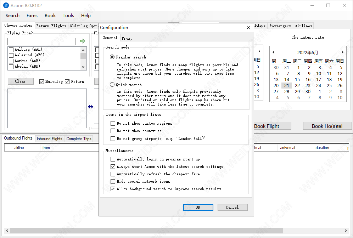353x238 pixels.
Task: Open the Airlines tab
Action: (303, 26)
